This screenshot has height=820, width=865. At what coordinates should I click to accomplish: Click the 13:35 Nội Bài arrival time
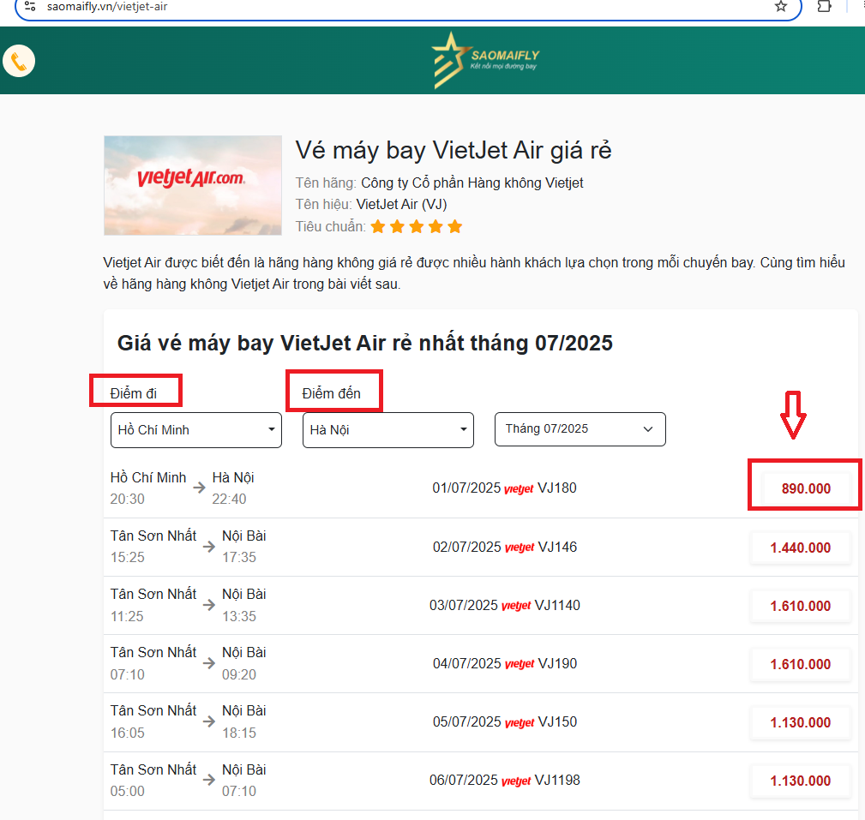point(239,617)
